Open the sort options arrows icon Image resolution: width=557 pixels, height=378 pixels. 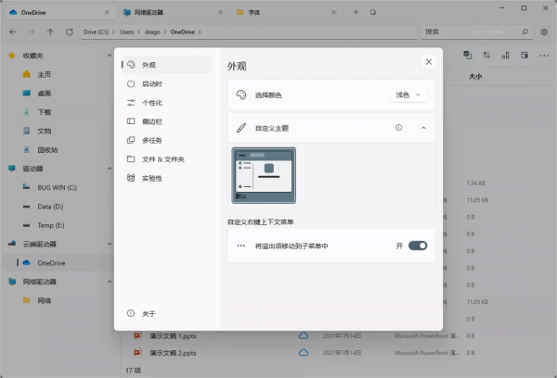tap(486, 55)
